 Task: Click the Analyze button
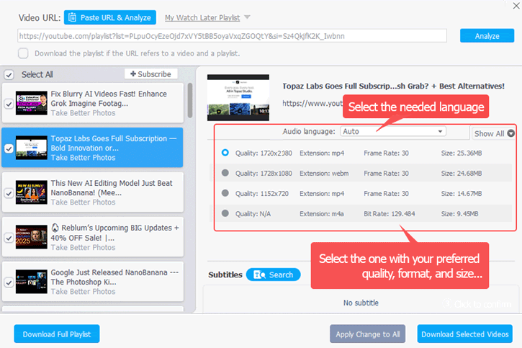[x=487, y=36]
